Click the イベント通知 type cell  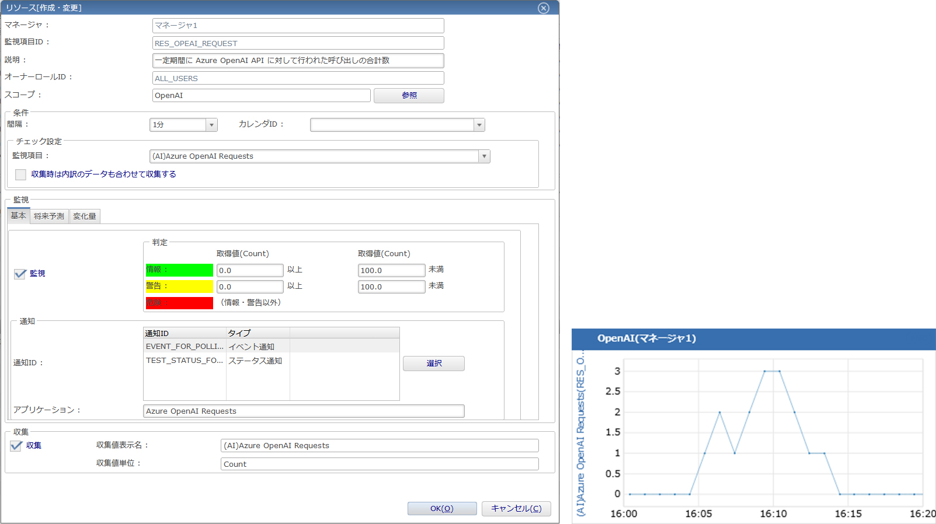click(258, 347)
